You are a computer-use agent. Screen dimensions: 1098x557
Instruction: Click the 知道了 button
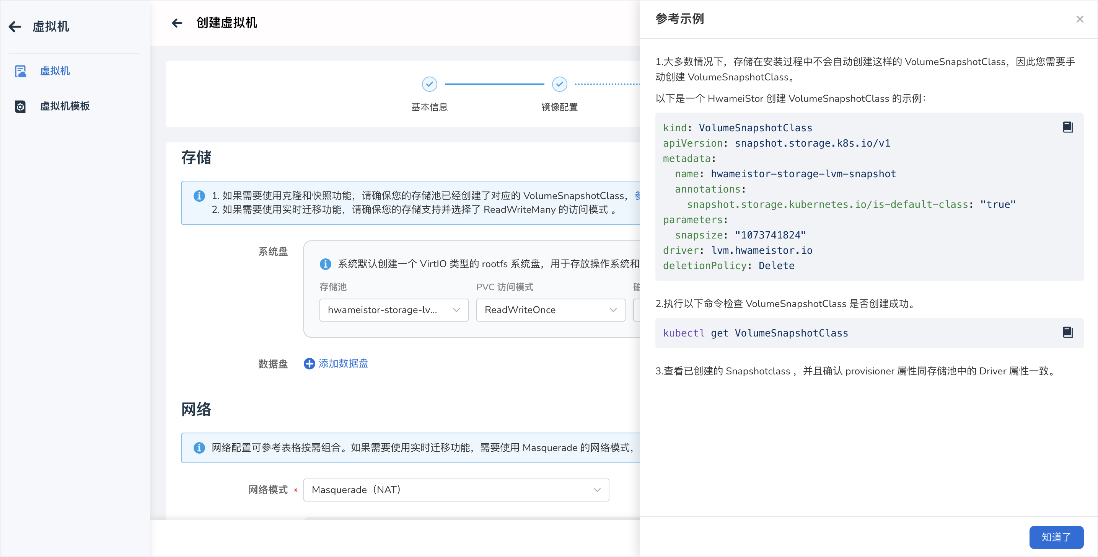click(x=1056, y=537)
